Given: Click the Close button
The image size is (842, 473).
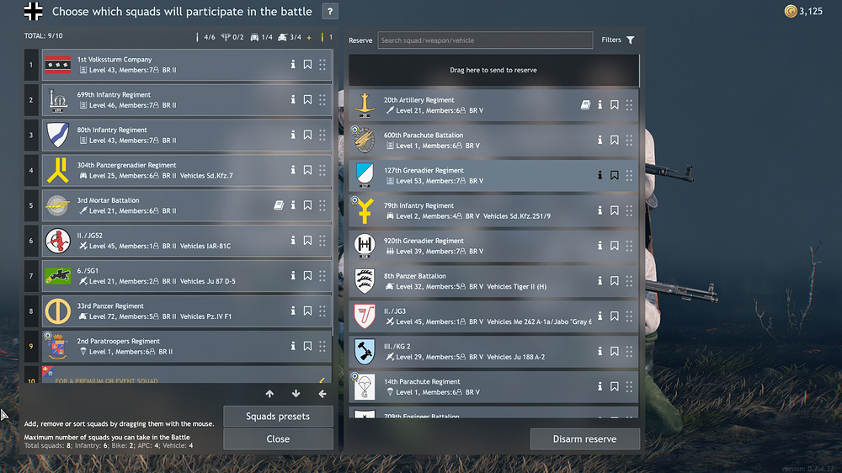Looking at the screenshot, I should 278,438.
